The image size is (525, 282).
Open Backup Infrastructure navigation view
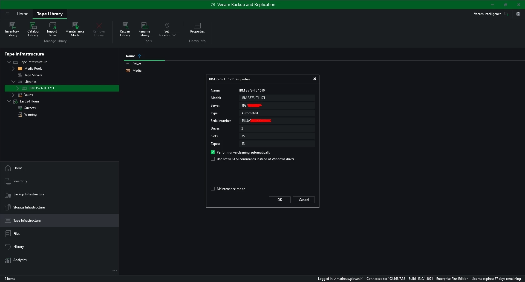click(x=60, y=194)
